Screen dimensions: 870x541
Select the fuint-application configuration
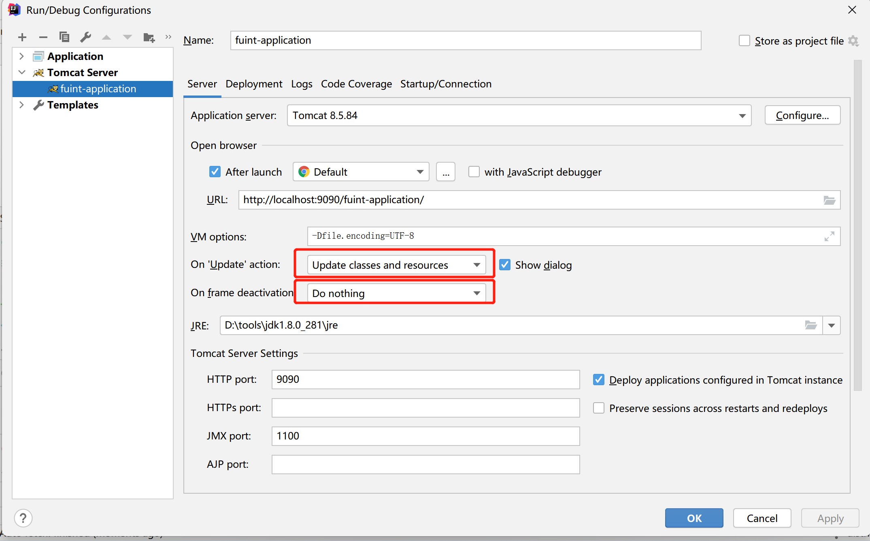point(93,89)
